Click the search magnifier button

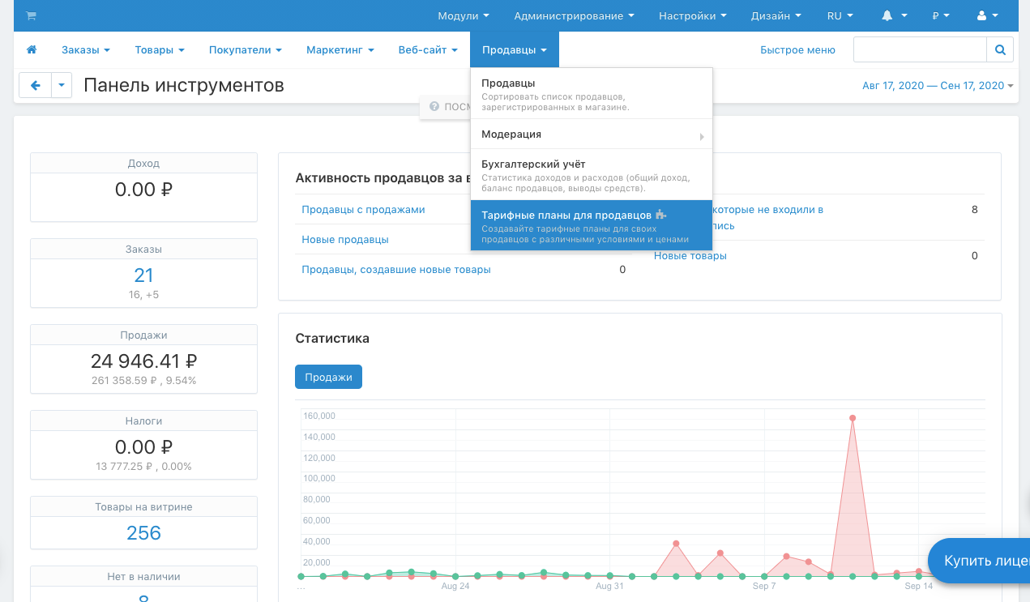click(x=1000, y=50)
